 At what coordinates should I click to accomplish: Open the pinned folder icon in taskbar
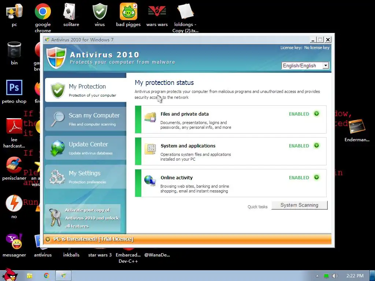pos(30,276)
